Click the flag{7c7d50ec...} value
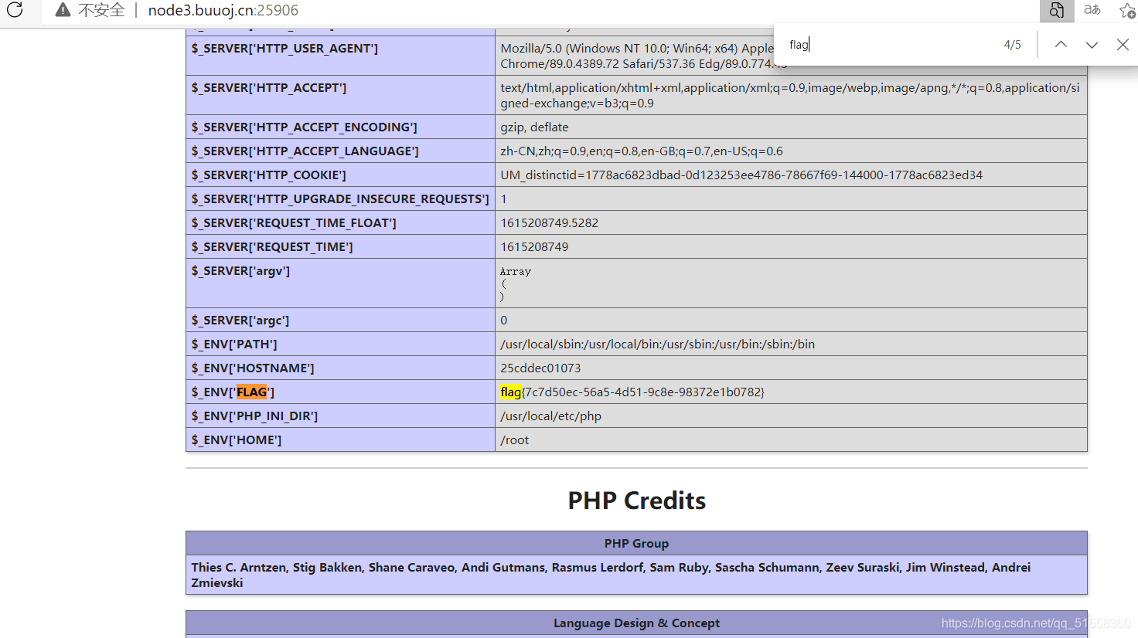1138x638 pixels. point(632,392)
